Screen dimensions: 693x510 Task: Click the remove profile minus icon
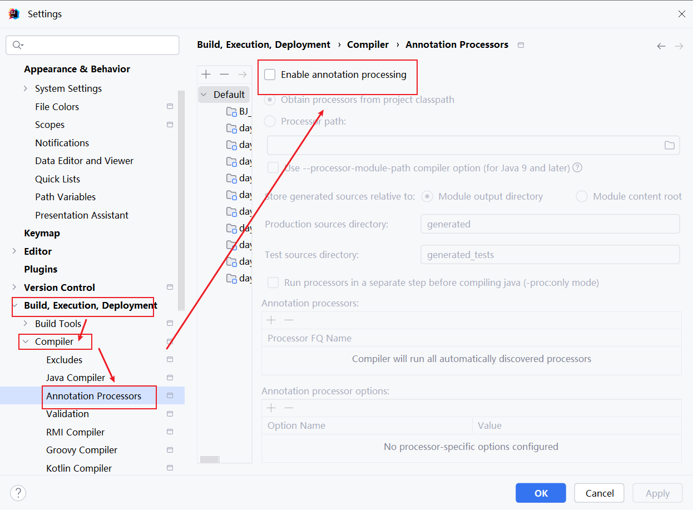(x=224, y=75)
